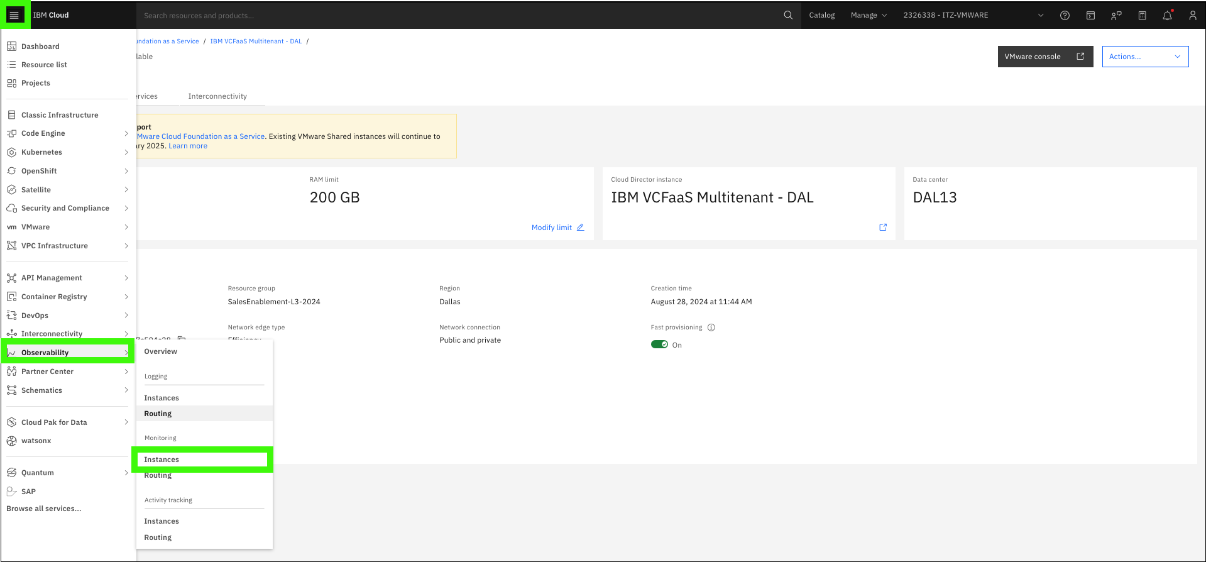Click the Dashboard icon in sidebar
This screenshot has width=1206, height=562.
pyautogui.click(x=11, y=47)
